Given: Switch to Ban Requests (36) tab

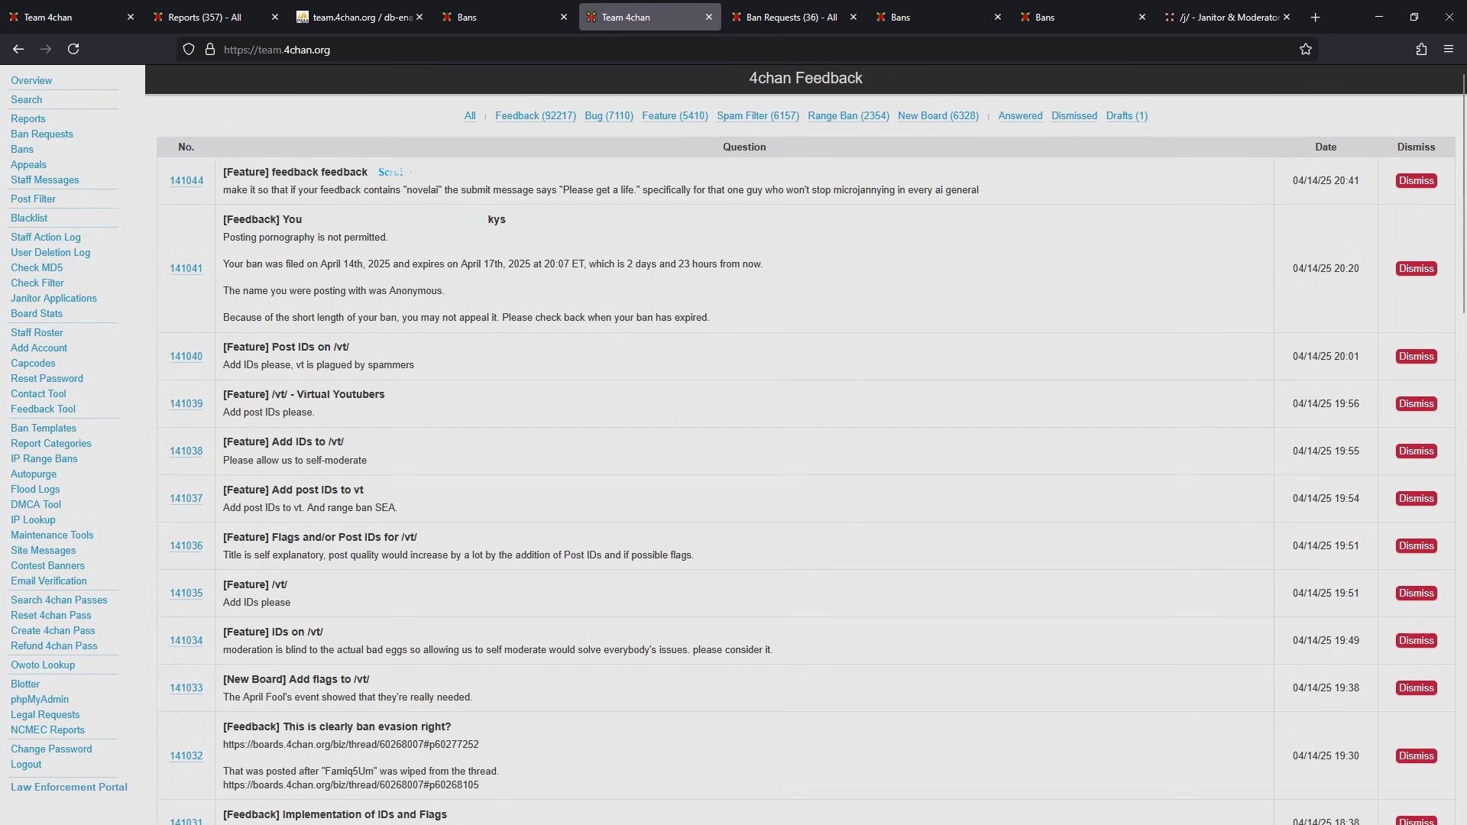Looking at the screenshot, I should point(791,17).
